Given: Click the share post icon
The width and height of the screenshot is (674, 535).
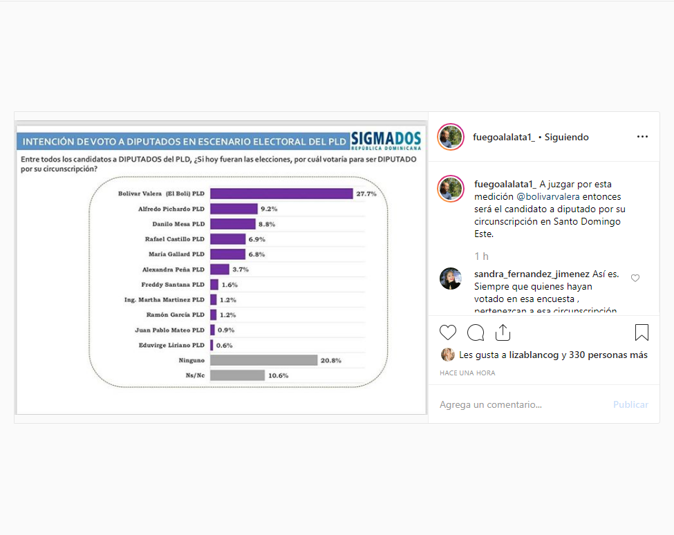Looking at the screenshot, I should [x=503, y=333].
